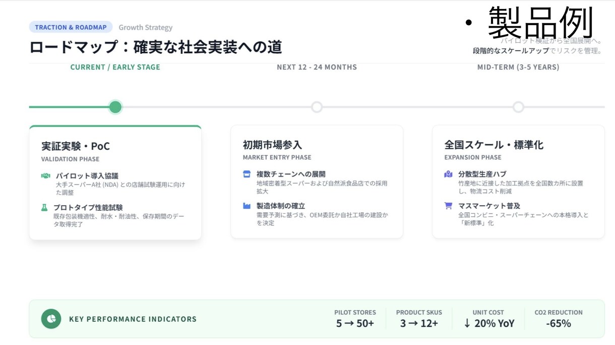
Task: Click the factory icon beside 製造体制の確立
Action: [x=247, y=206]
